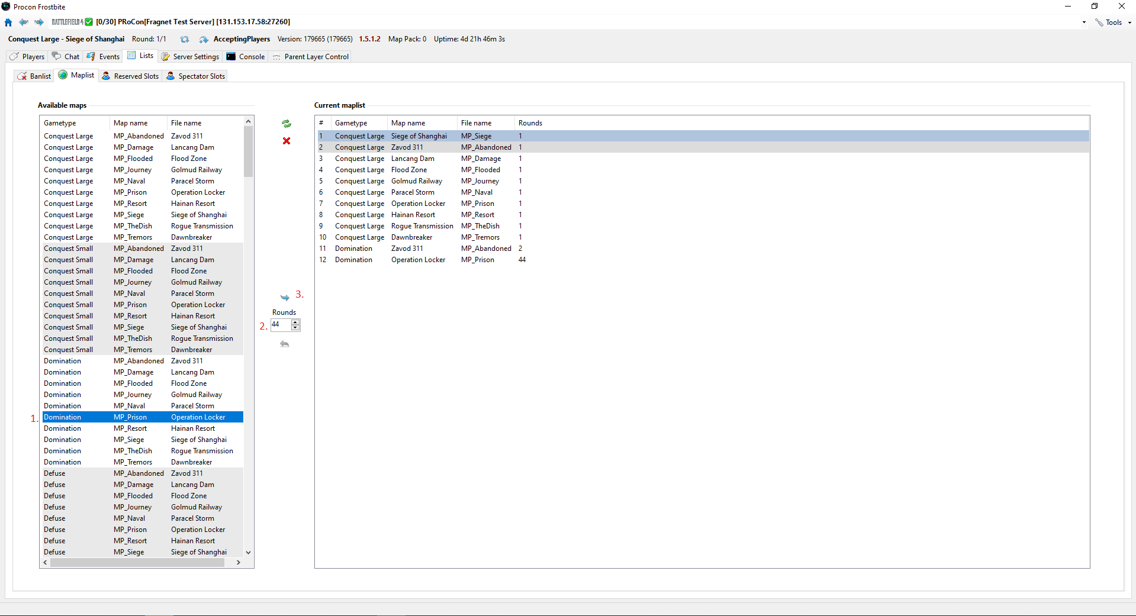Open the Spectator Slots sub-tab
Viewport: 1136px width, 616px height.
[x=196, y=76]
